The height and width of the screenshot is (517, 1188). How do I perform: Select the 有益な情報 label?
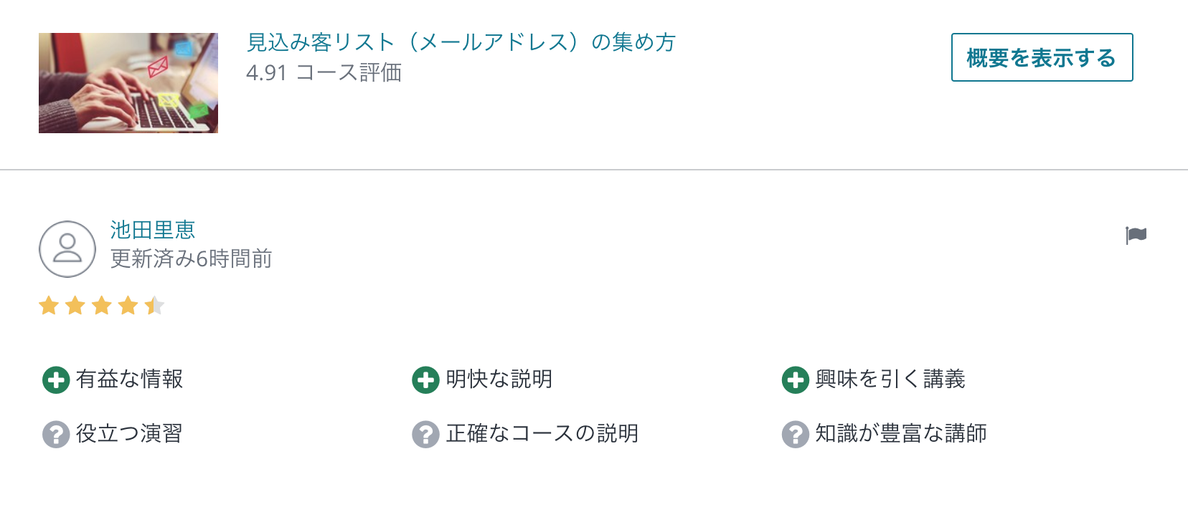point(130,379)
